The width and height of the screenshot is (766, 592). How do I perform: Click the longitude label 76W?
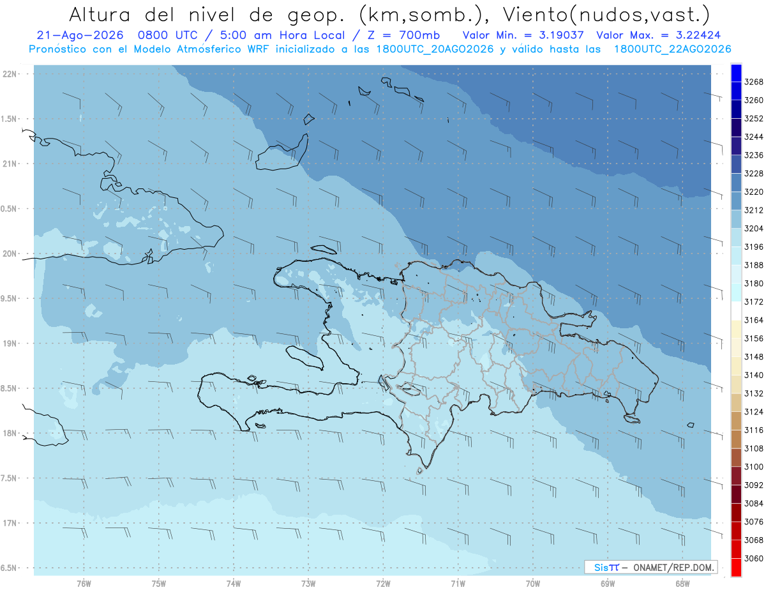point(84,583)
